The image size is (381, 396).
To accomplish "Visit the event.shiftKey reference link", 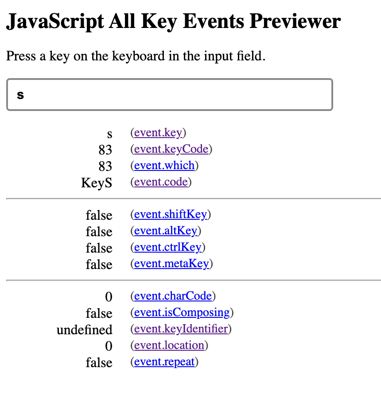I will 171,214.
